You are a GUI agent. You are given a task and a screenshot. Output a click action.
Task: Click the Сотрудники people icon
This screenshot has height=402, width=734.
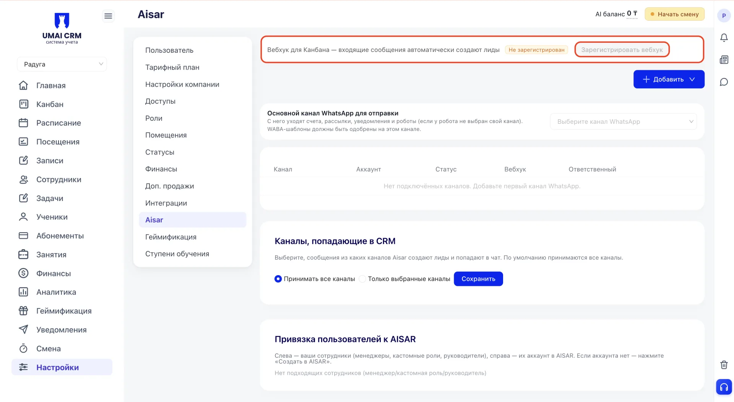pos(23,179)
